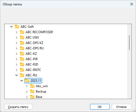Expand the Backup folder

pos(27,91)
